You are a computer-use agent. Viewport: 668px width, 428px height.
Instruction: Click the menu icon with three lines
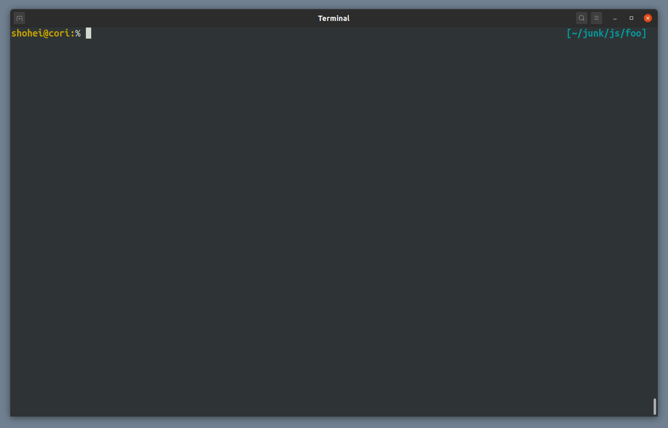pyautogui.click(x=596, y=18)
